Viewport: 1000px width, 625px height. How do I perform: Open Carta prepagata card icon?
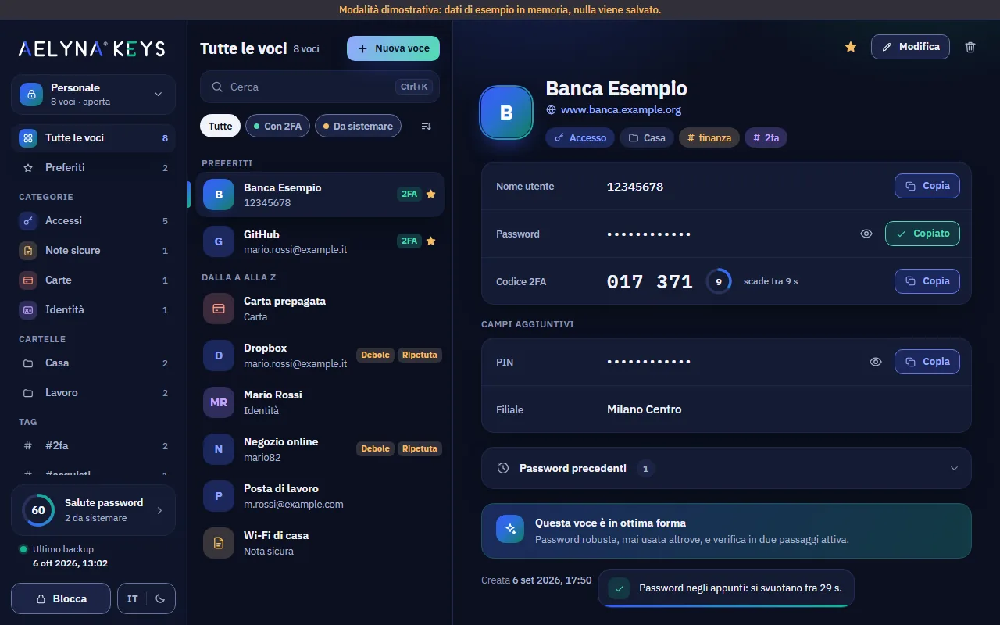tap(219, 309)
